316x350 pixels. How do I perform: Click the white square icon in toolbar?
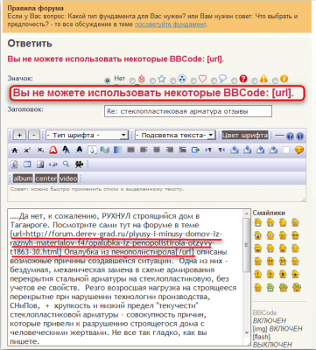[x=286, y=150]
